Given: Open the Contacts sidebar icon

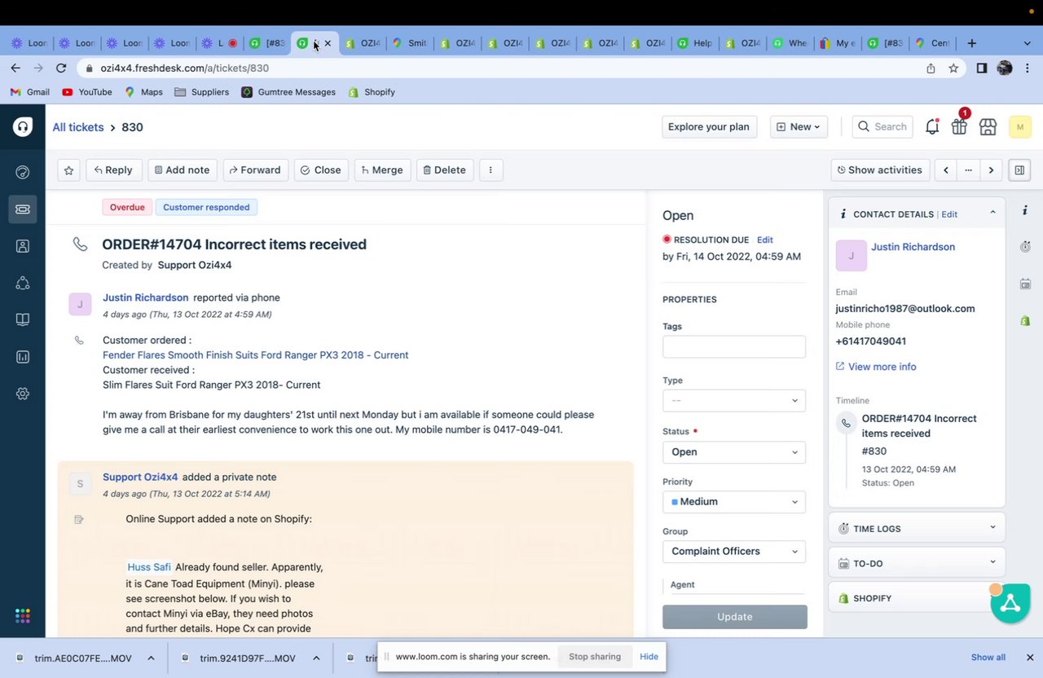Looking at the screenshot, I should tap(23, 246).
